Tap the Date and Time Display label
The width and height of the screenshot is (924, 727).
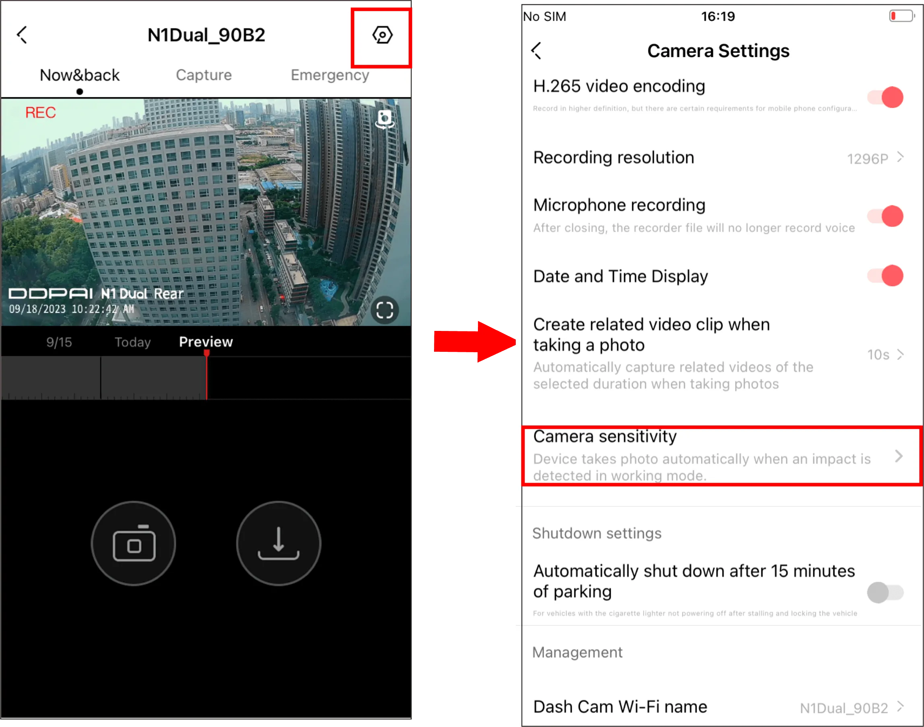[620, 276]
